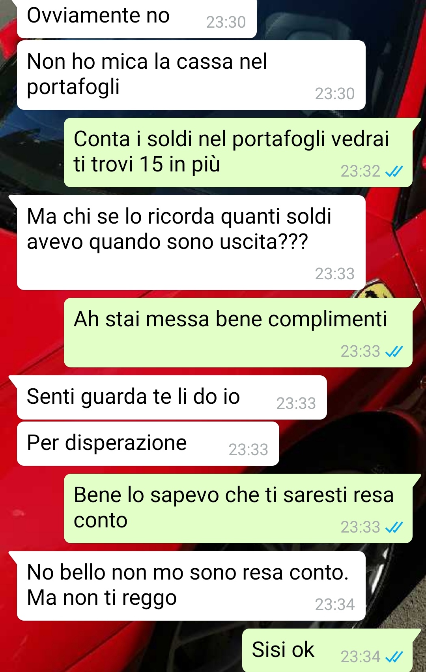The width and height of the screenshot is (426, 672).
Task: Select 'Bene lo sapevo che ti saresti resa conto'
Action: 238,508
